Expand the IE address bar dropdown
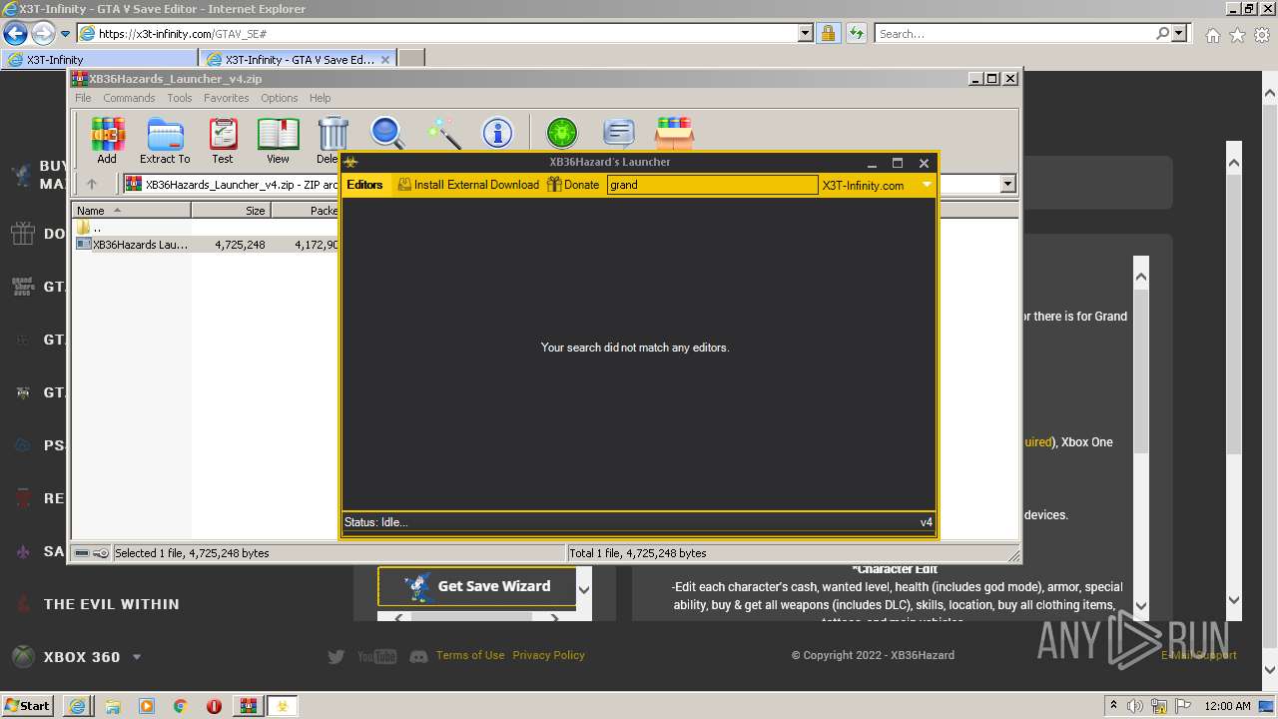The width and height of the screenshot is (1278, 719). click(x=806, y=33)
